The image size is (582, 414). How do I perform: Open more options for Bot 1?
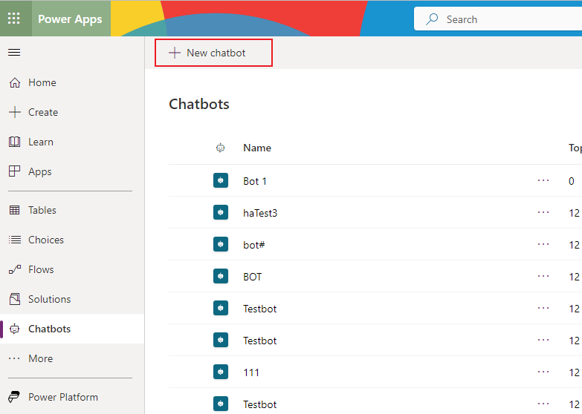(x=543, y=180)
